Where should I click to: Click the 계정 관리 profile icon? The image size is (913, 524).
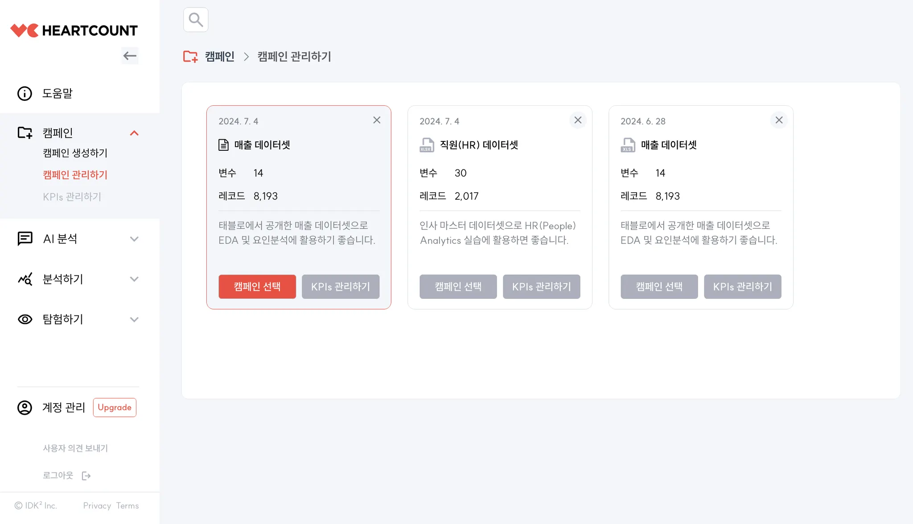click(x=25, y=408)
